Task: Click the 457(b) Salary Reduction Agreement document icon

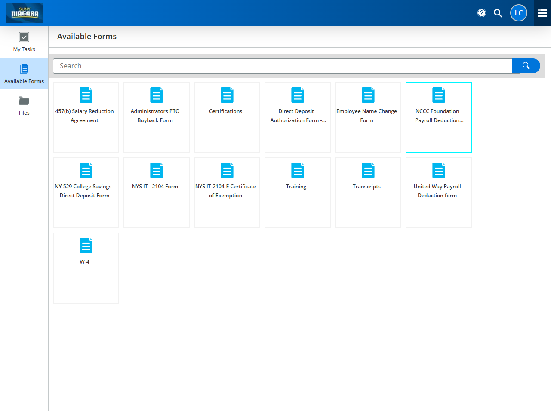Action: [x=86, y=95]
